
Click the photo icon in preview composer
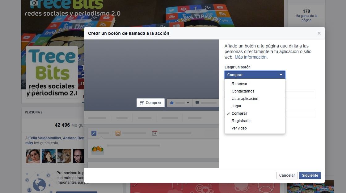tap(118, 133)
